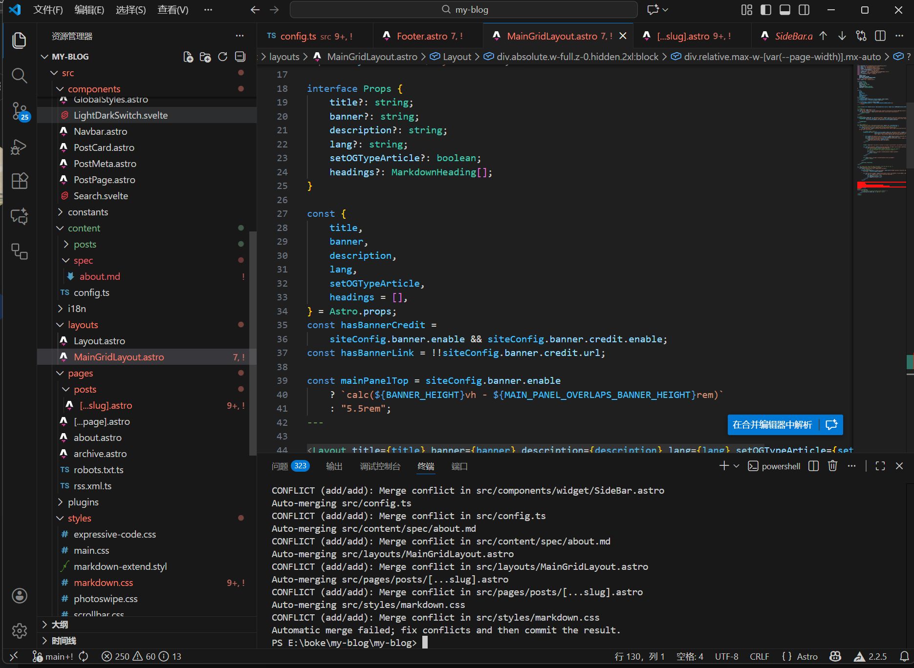Switch to the 问题 panel tab

tap(280, 466)
